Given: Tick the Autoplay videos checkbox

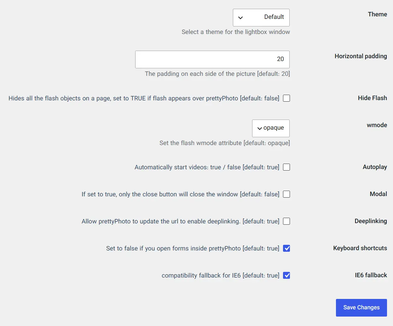Looking at the screenshot, I should (x=286, y=167).
